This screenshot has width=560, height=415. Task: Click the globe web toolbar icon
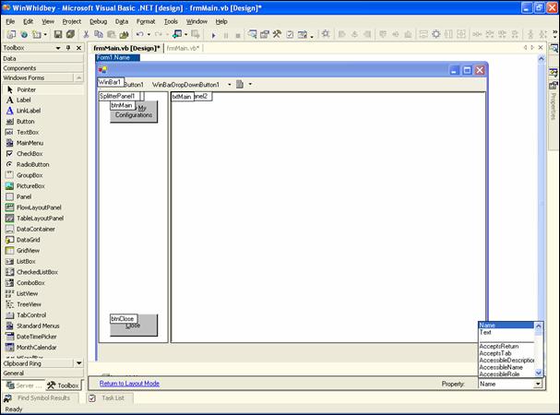[x=24, y=35]
